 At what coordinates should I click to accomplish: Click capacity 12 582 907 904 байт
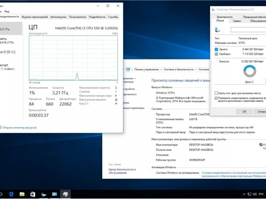pyautogui.click(x=252, y=61)
